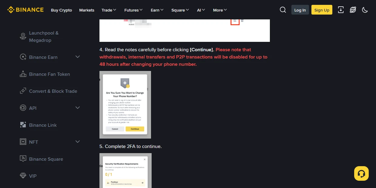Viewport: 376px width, 188px height.
Task: Click the Sign Up button
Action: (322, 10)
